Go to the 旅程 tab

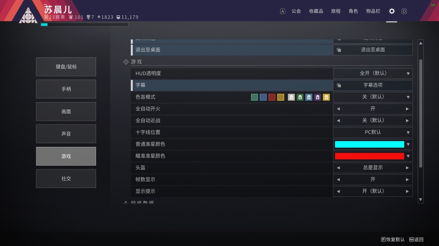click(x=336, y=11)
